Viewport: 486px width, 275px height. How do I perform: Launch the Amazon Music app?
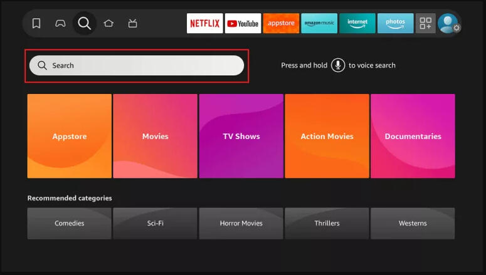coord(319,24)
